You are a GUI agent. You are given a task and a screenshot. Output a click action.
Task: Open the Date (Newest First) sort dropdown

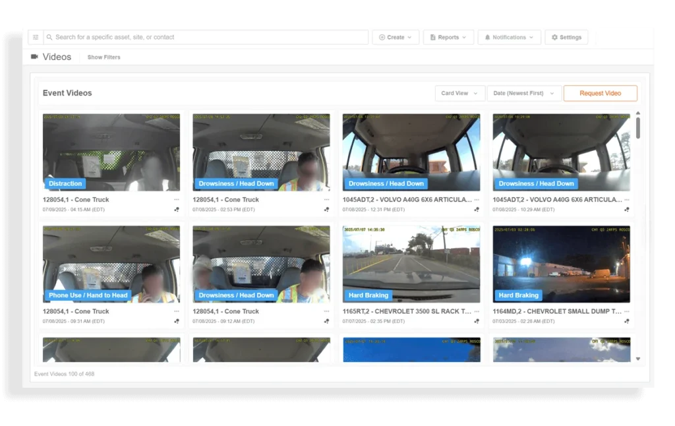tap(524, 94)
